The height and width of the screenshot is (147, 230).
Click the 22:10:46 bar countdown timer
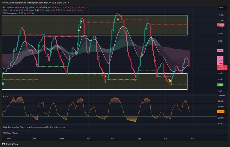[x=223, y=69]
